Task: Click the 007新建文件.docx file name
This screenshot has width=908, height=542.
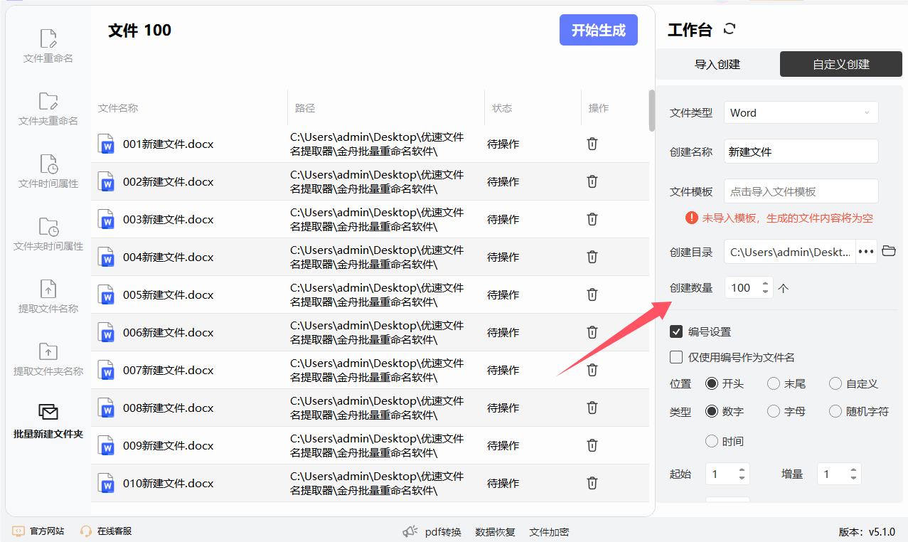Action: (x=168, y=370)
